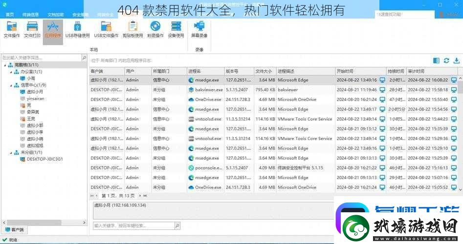Open the 文件操作 file operation log
Viewport: 463px width, 244px height.
click(x=12, y=29)
